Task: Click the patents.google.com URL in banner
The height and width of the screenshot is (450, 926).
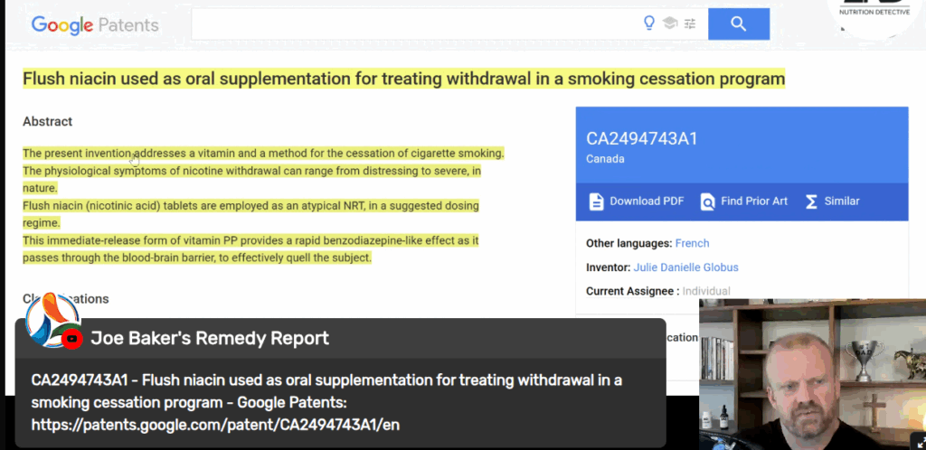Action: click(215, 425)
